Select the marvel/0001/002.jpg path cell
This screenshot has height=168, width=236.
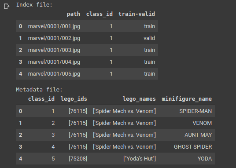coord(54,38)
